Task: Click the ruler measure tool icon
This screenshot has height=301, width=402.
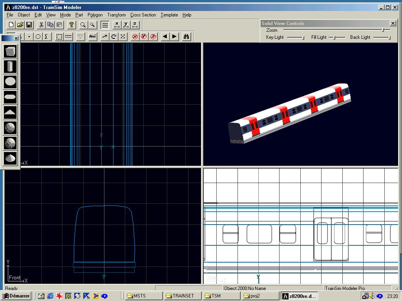Action: (x=68, y=36)
